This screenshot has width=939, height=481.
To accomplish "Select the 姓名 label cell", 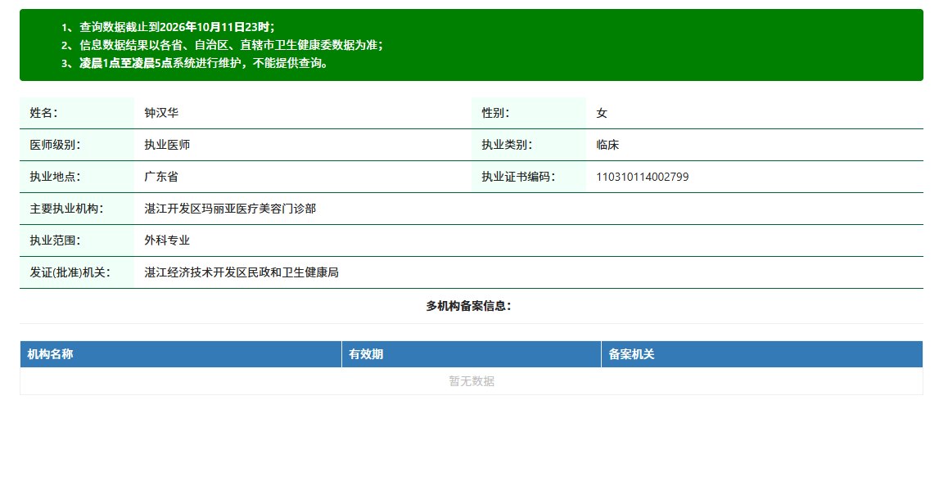I will (x=77, y=113).
